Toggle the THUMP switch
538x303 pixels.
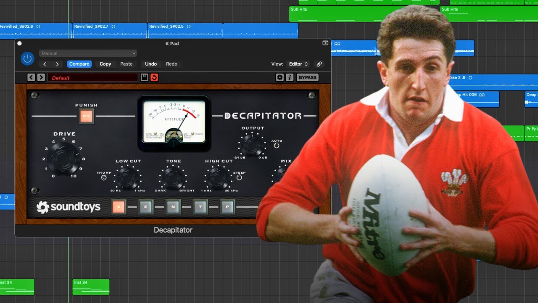104,178
